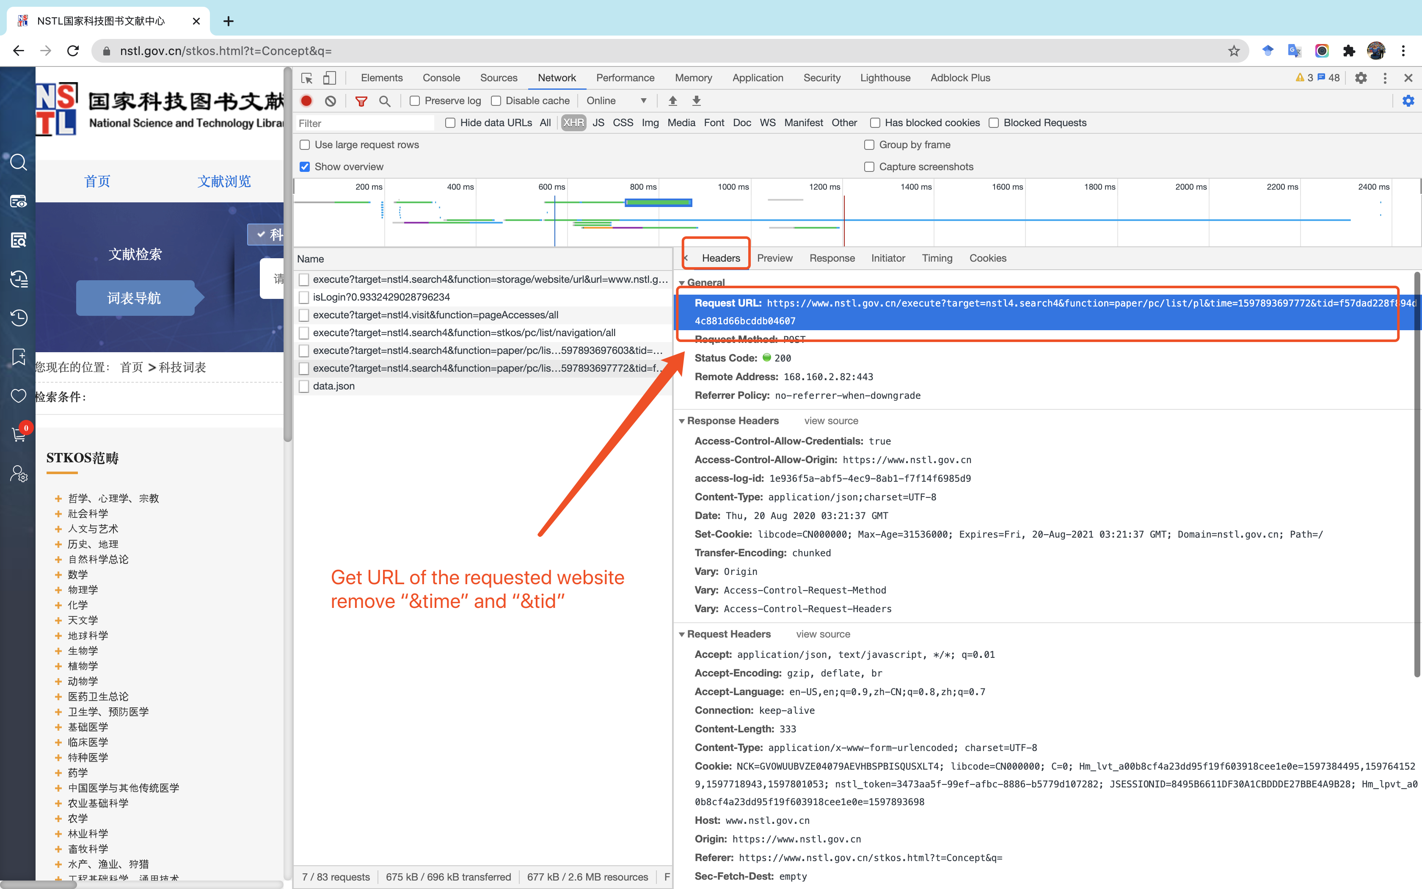The height and width of the screenshot is (889, 1422).
Task: Click the export HAR download icon
Action: (696, 101)
